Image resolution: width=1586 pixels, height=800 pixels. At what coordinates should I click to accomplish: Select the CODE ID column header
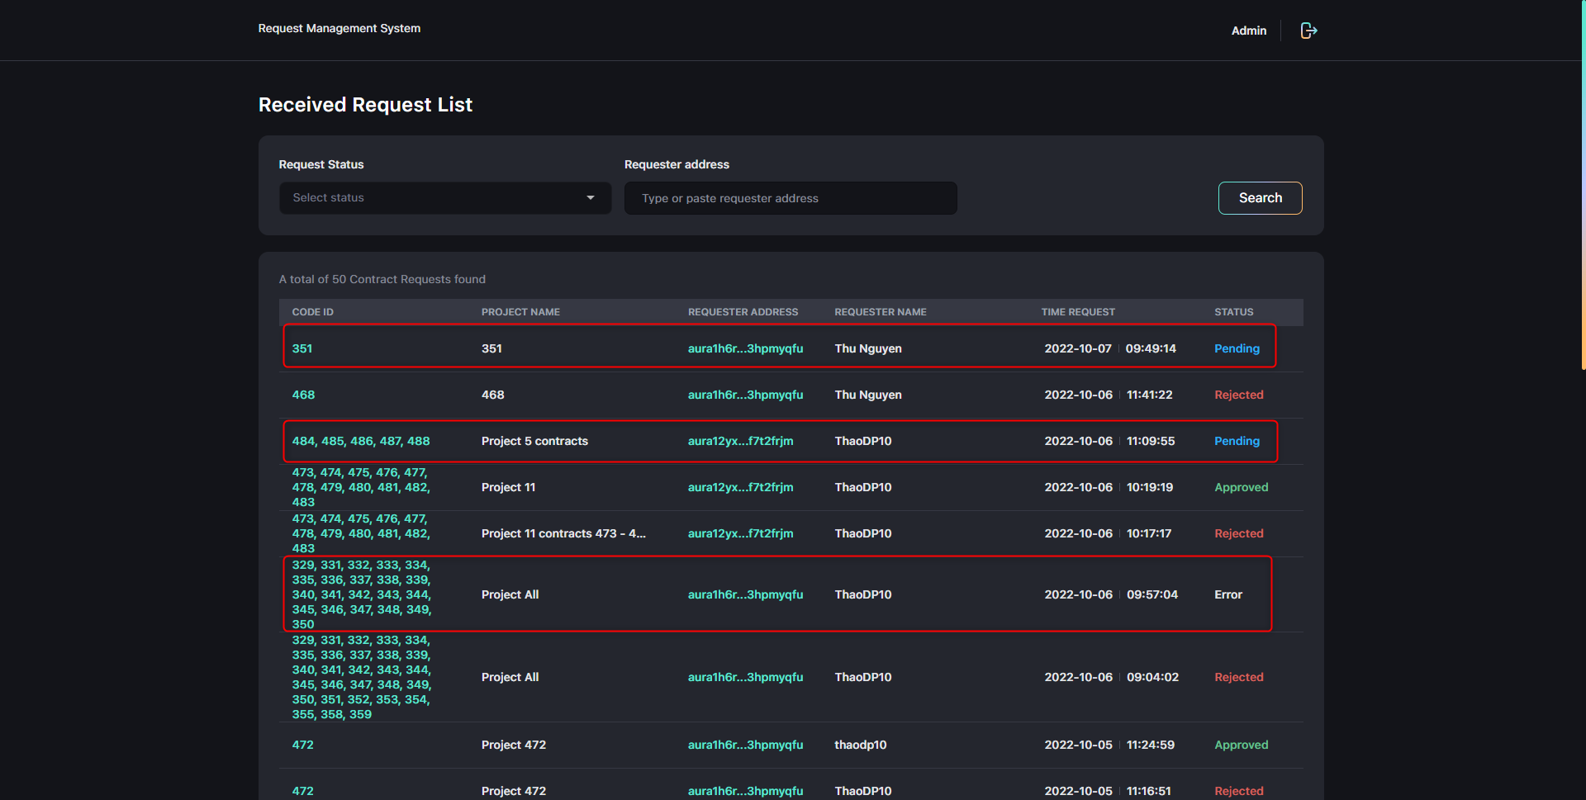point(312,311)
